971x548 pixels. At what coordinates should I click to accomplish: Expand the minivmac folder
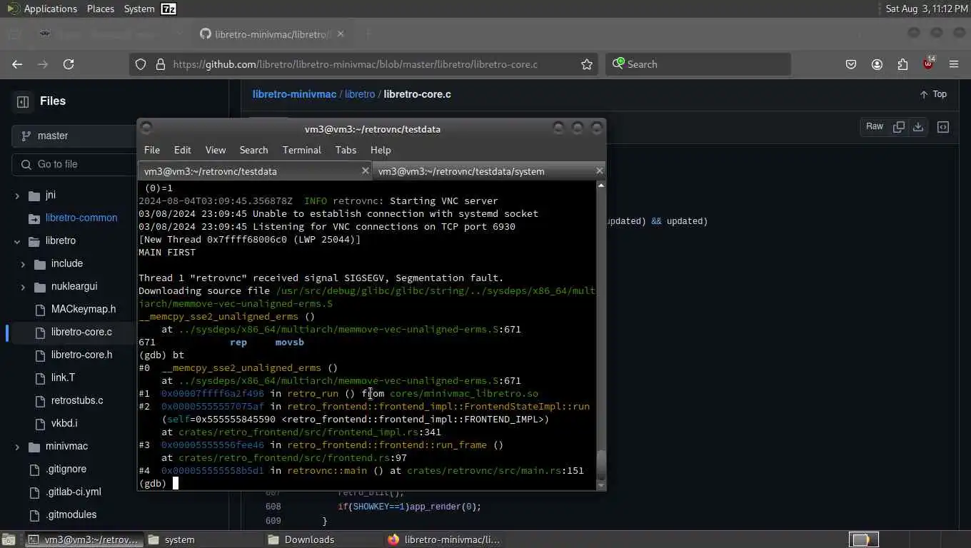pyautogui.click(x=17, y=447)
